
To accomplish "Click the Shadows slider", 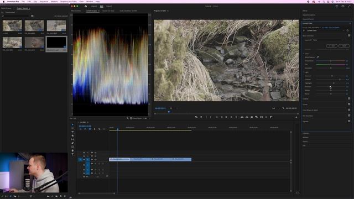I will click(x=331, y=87).
